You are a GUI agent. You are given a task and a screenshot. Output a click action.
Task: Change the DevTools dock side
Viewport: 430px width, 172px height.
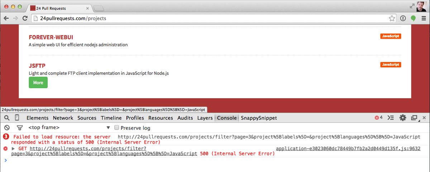point(415,118)
